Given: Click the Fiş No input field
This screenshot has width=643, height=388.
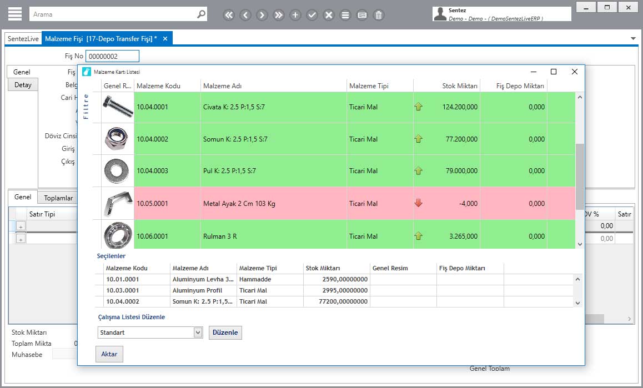Looking at the screenshot, I should tap(112, 56).
